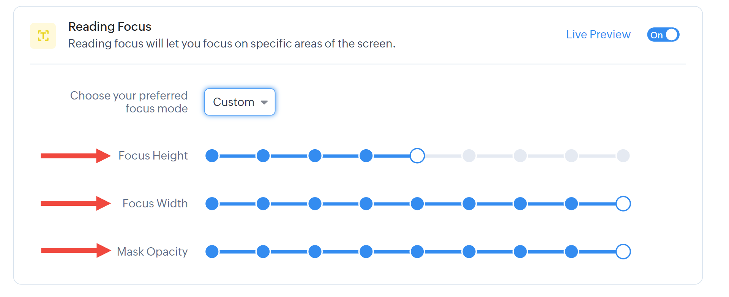The height and width of the screenshot is (297, 729).
Task: Turn off the Reading Focus toggle
Action: click(663, 35)
